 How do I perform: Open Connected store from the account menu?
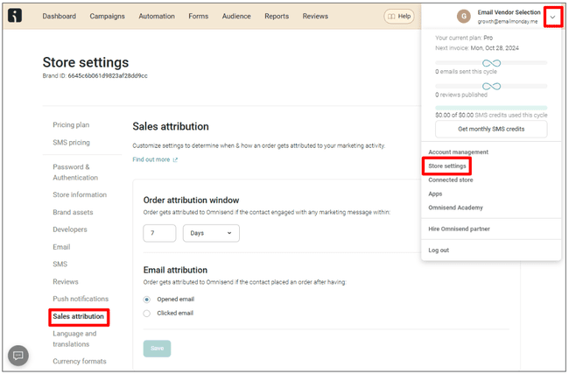pyautogui.click(x=450, y=180)
